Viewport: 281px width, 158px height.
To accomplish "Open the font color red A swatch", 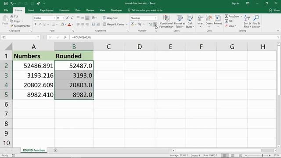I will 69,25.
